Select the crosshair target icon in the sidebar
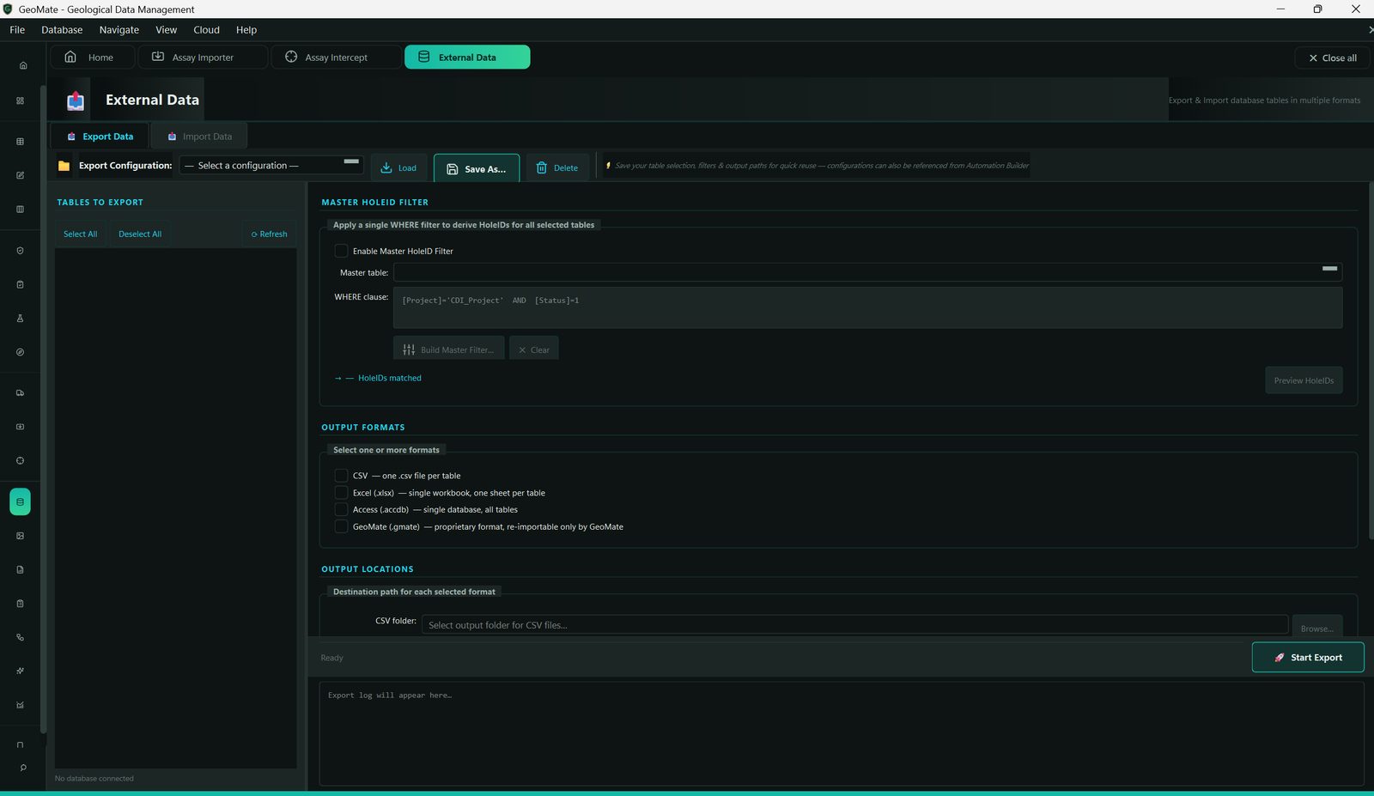1374x796 pixels. click(20, 460)
